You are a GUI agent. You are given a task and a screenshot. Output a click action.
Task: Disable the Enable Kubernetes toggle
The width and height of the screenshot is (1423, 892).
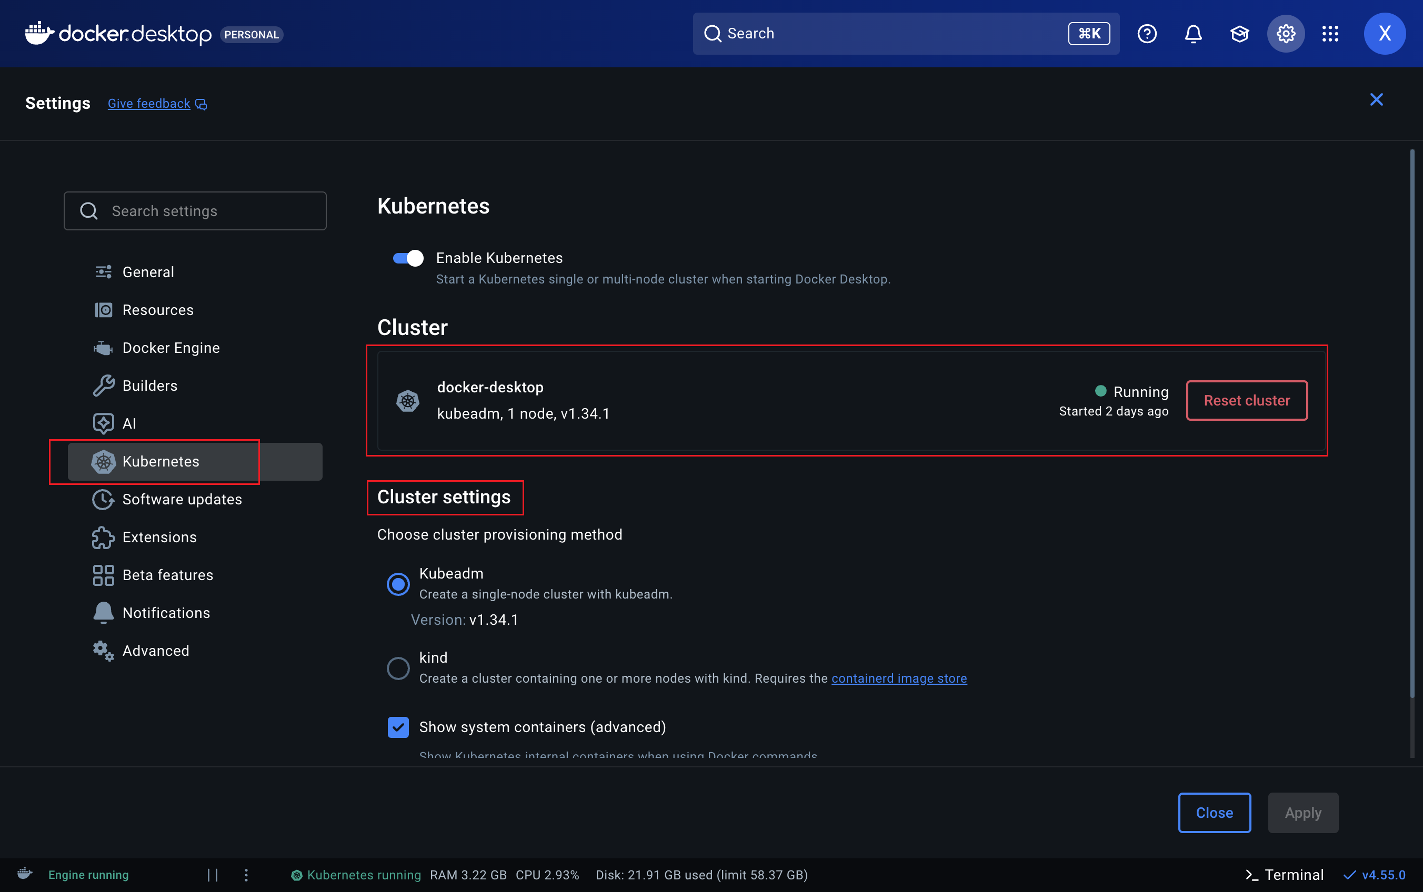coord(407,258)
